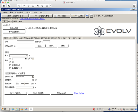Click the EScribe window title bar icon
Screen dimensions: 138x112
click(x=2, y=10)
